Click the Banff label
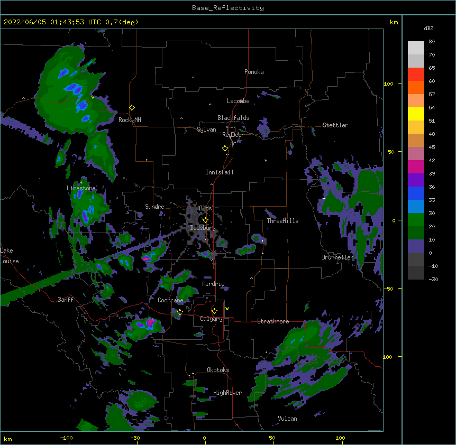The image size is (456, 445). (66, 300)
